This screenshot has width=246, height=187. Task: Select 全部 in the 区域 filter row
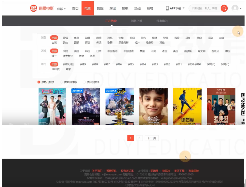(54, 51)
